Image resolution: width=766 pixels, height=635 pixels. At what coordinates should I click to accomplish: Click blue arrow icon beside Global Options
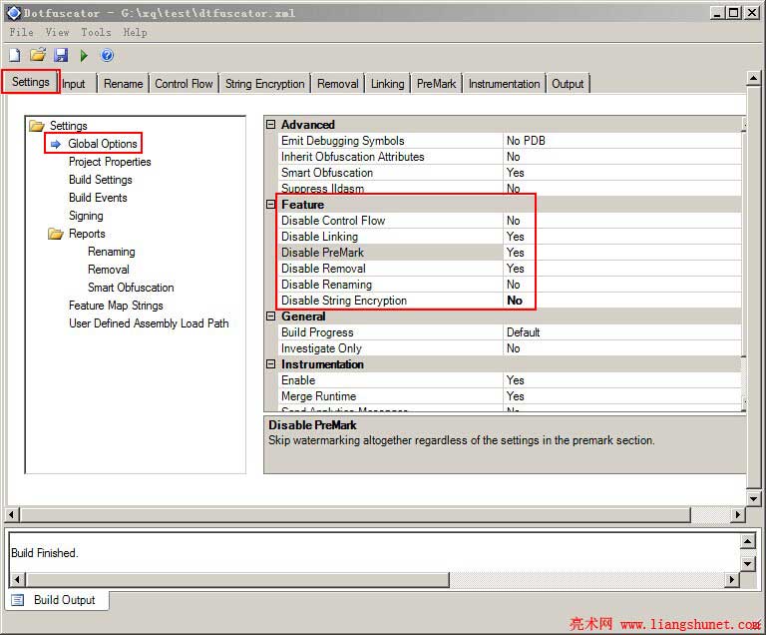[x=56, y=144]
